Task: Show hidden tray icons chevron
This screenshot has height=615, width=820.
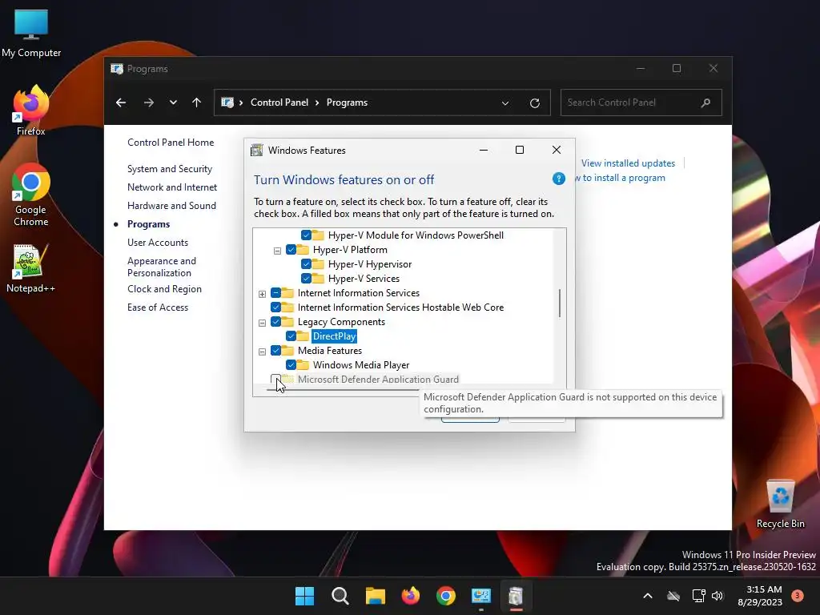Action: pyautogui.click(x=647, y=596)
